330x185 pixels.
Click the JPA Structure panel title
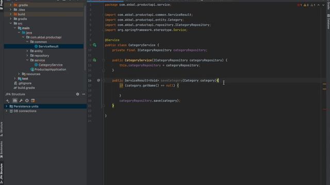15,94
